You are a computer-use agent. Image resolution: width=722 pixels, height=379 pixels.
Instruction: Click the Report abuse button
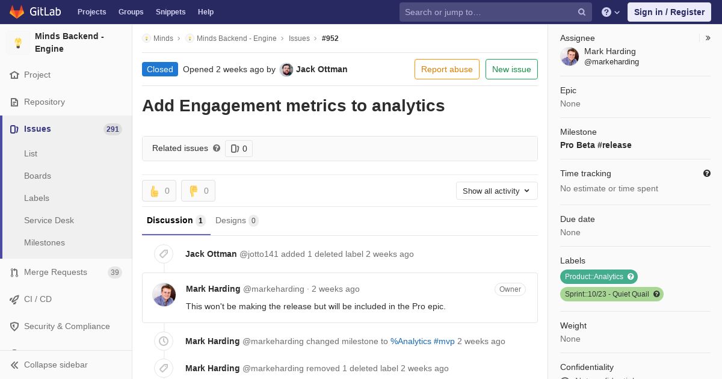[446, 69]
